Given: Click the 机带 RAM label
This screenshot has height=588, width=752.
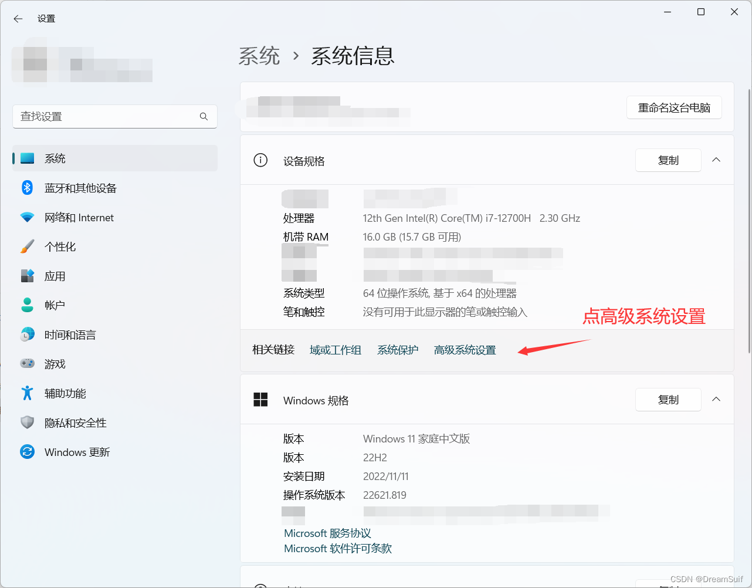Looking at the screenshot, I should pos(306,237).
